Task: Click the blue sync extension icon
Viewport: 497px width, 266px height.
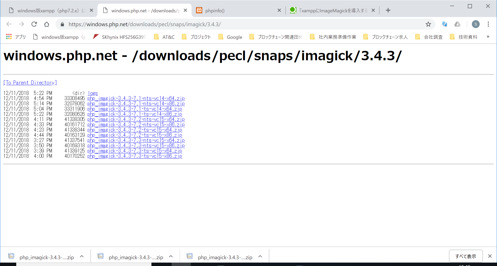Action: [444, 24]
